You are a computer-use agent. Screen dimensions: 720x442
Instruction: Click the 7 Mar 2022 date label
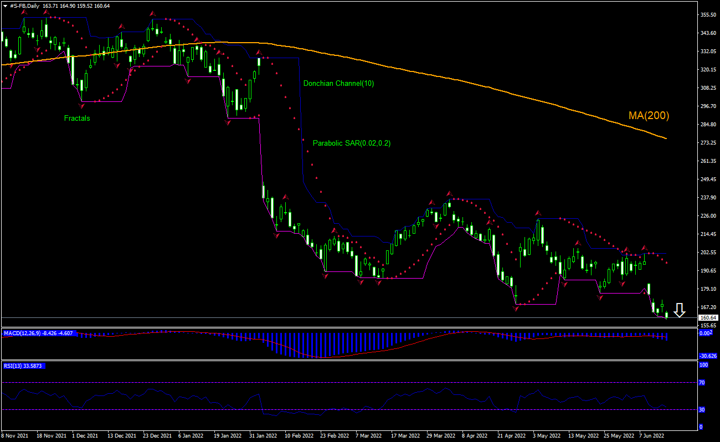(x=368, y=436)
